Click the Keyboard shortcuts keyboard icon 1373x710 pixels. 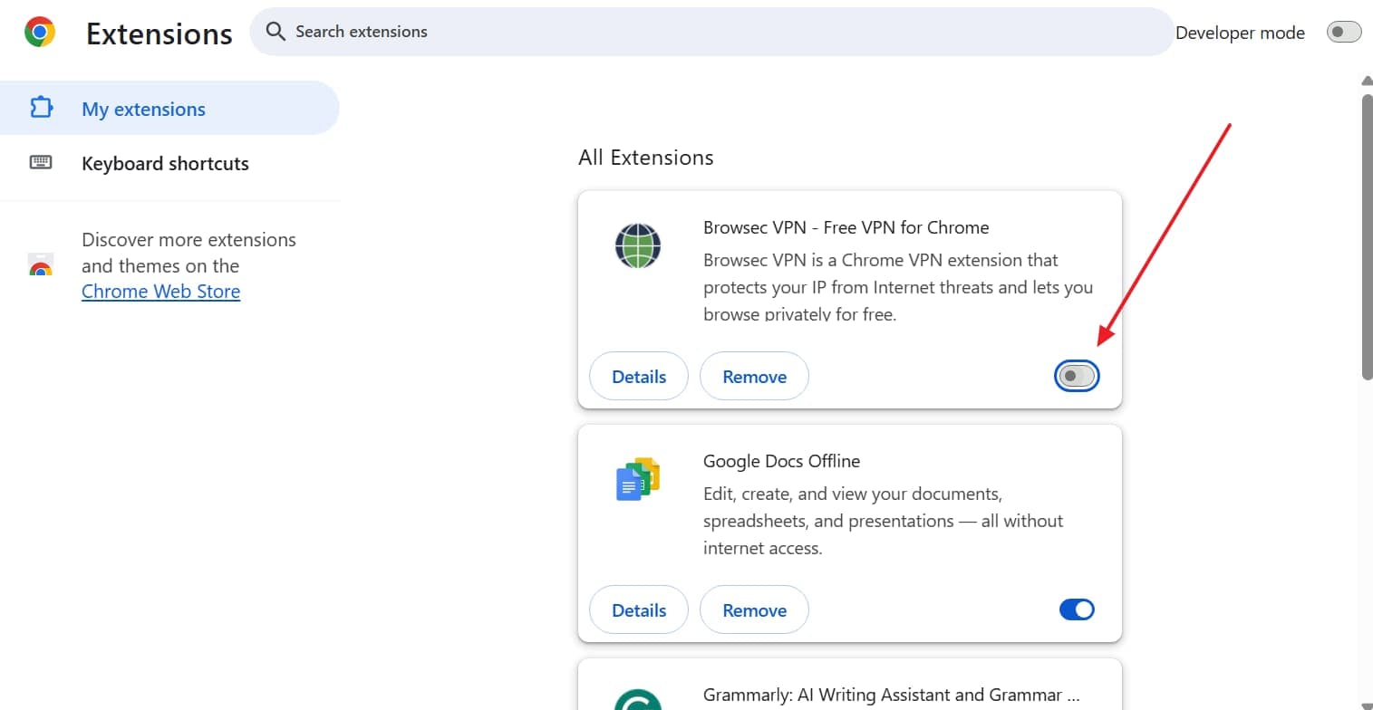[x=41, y=163]
